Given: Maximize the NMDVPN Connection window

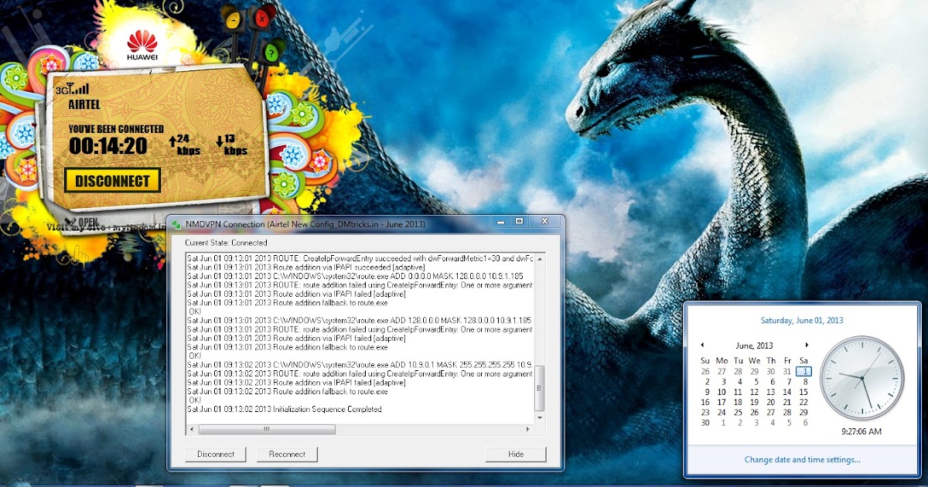Looking at the screenshot, I should click(520, 222).
